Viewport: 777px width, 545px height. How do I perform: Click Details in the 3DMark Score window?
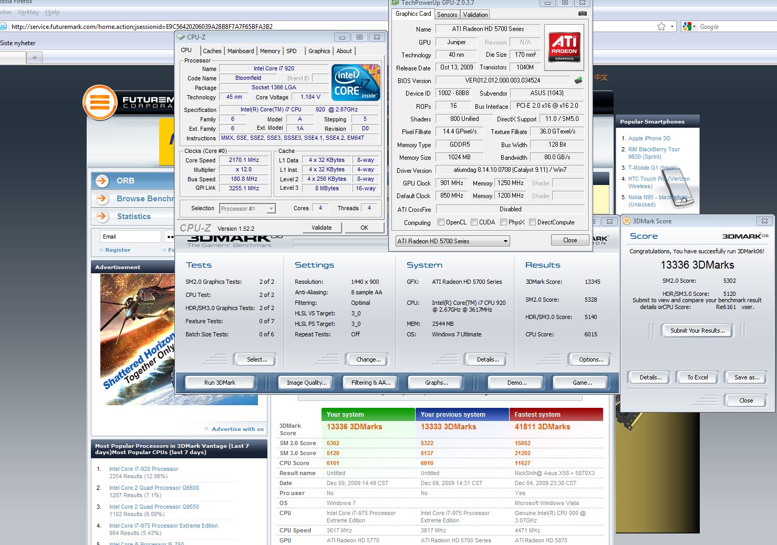[650, 377]
